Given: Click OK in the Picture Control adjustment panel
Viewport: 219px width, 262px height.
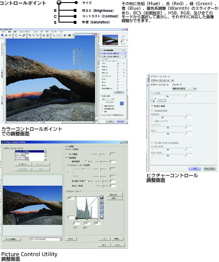Looking at the screenshot, I should click(195, 169).
